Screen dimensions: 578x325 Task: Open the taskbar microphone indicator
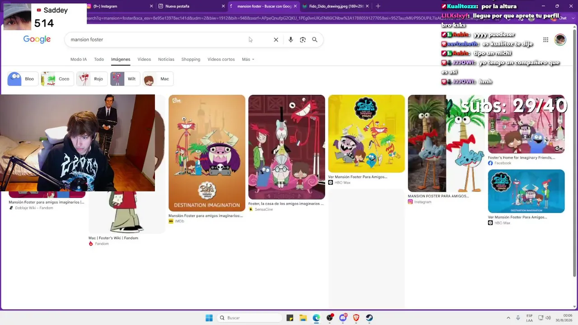click(518, 318)
